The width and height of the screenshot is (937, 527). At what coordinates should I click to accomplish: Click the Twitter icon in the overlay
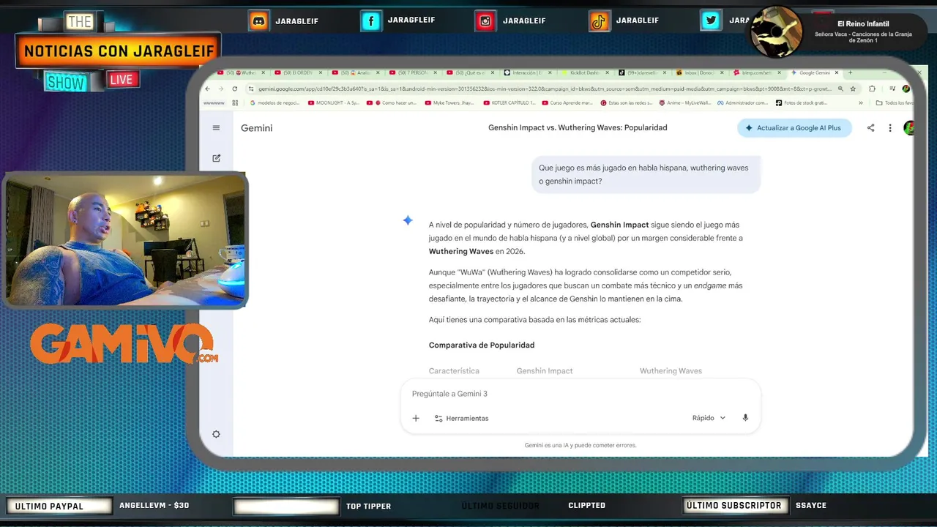pos(711,21)
